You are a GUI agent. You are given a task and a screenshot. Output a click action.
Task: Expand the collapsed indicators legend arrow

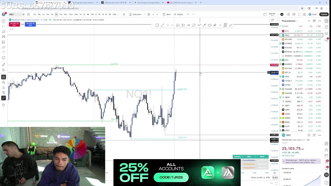point(11,29)
